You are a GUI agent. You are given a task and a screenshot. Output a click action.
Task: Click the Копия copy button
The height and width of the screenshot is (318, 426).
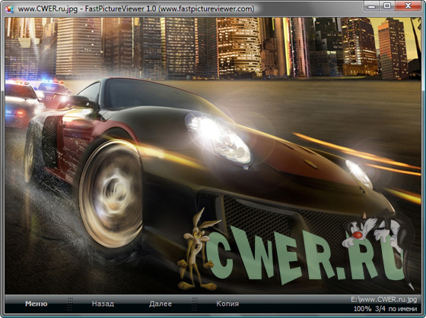pyautogui.click(x=227, y=304)
